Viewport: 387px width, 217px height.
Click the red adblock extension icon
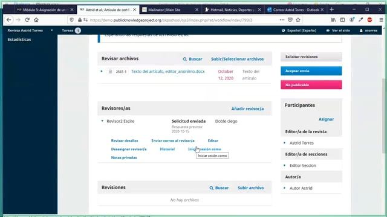pyautogui.click(x=369, y=20)
